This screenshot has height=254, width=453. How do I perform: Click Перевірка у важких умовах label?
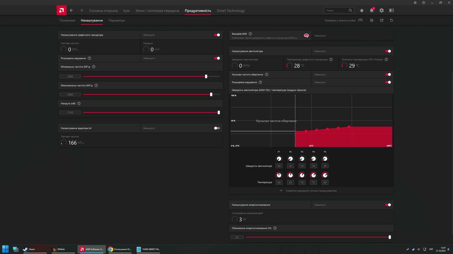(x=340, y=20)
